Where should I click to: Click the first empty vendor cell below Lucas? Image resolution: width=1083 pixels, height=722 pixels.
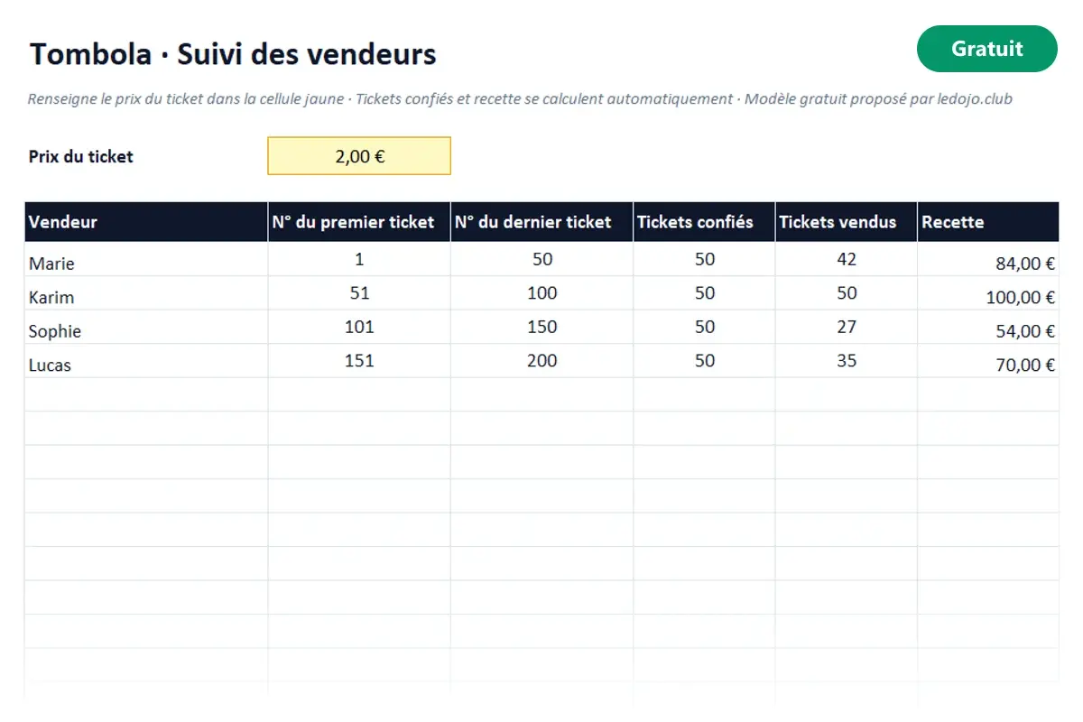pos(146,394)
